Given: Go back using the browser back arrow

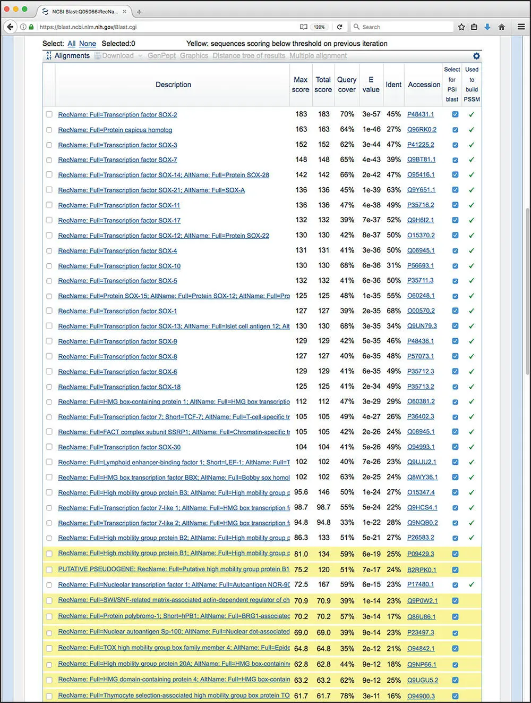Looking at the screenshot, I should coord(10,27).
